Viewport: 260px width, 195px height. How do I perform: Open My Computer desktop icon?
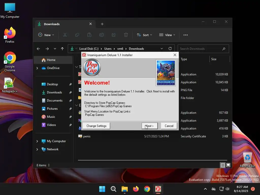(x=10, y=11)
